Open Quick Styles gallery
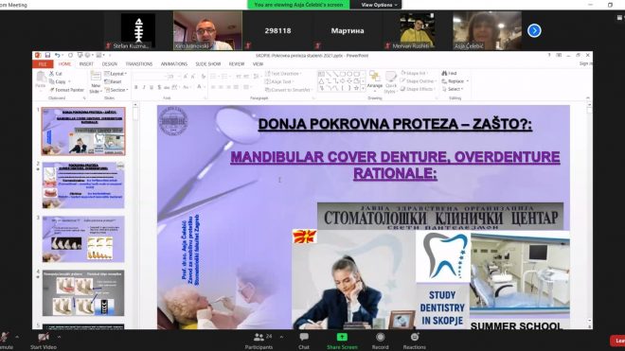The image size is (625, 351). 390,82
